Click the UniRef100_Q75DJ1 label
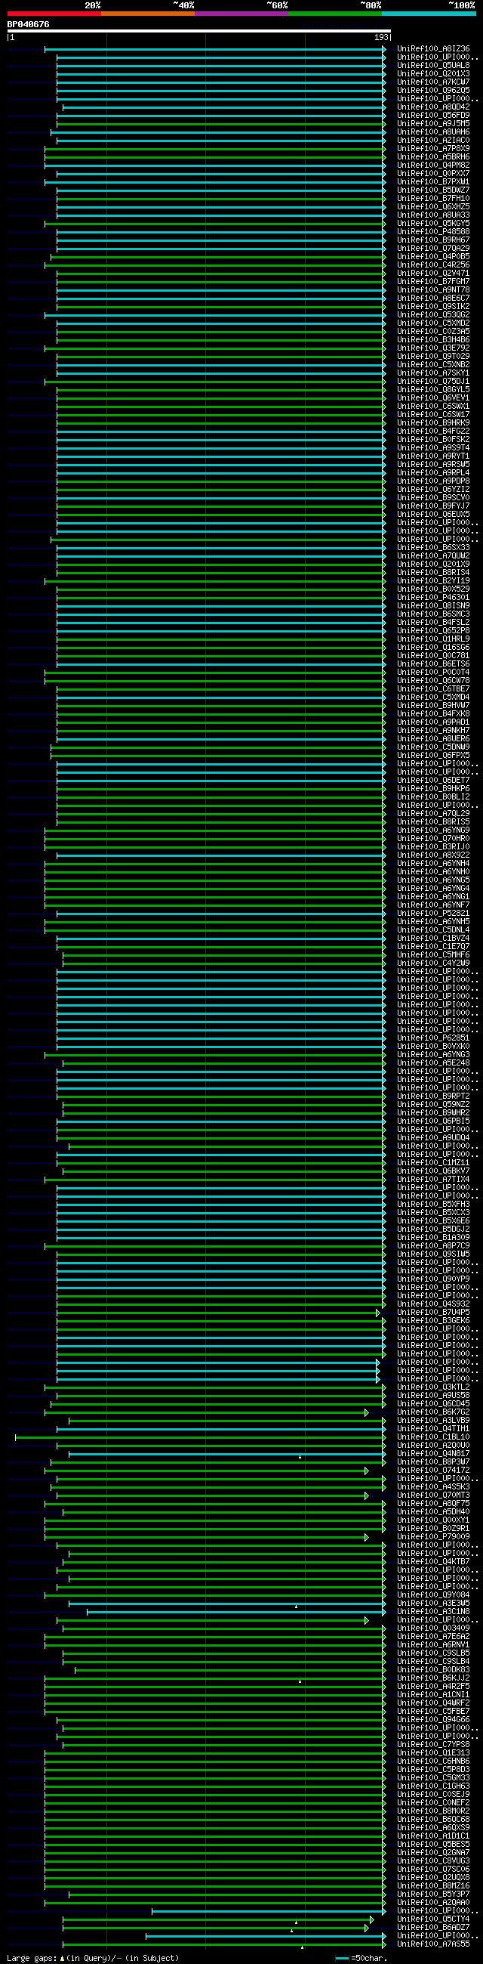The height and width of the screenshot is (1964, 483). pyautogui.click(x=433, y=381)
